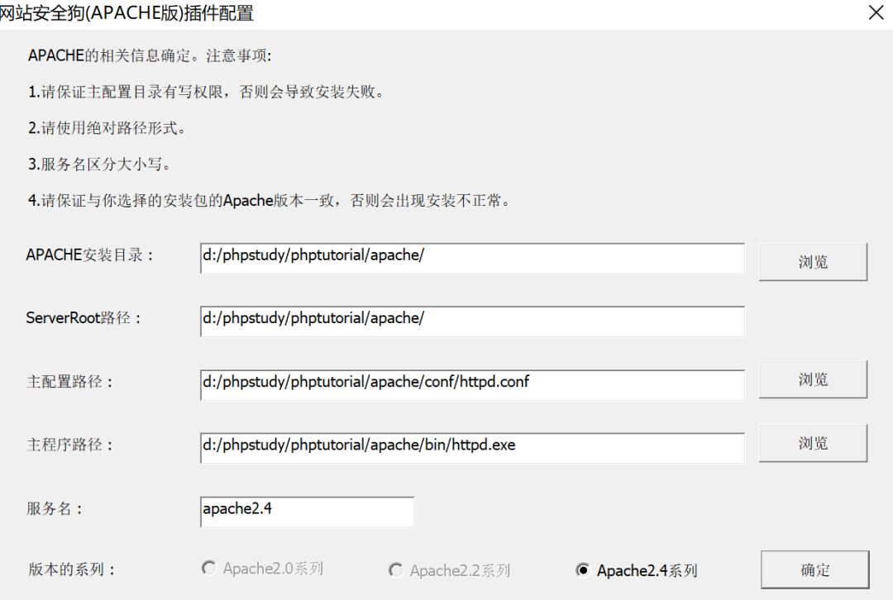This screenshot has height=600, width=893.
Task: Click the 服务名 apache2.4 input field
Action: pos(307,512)
